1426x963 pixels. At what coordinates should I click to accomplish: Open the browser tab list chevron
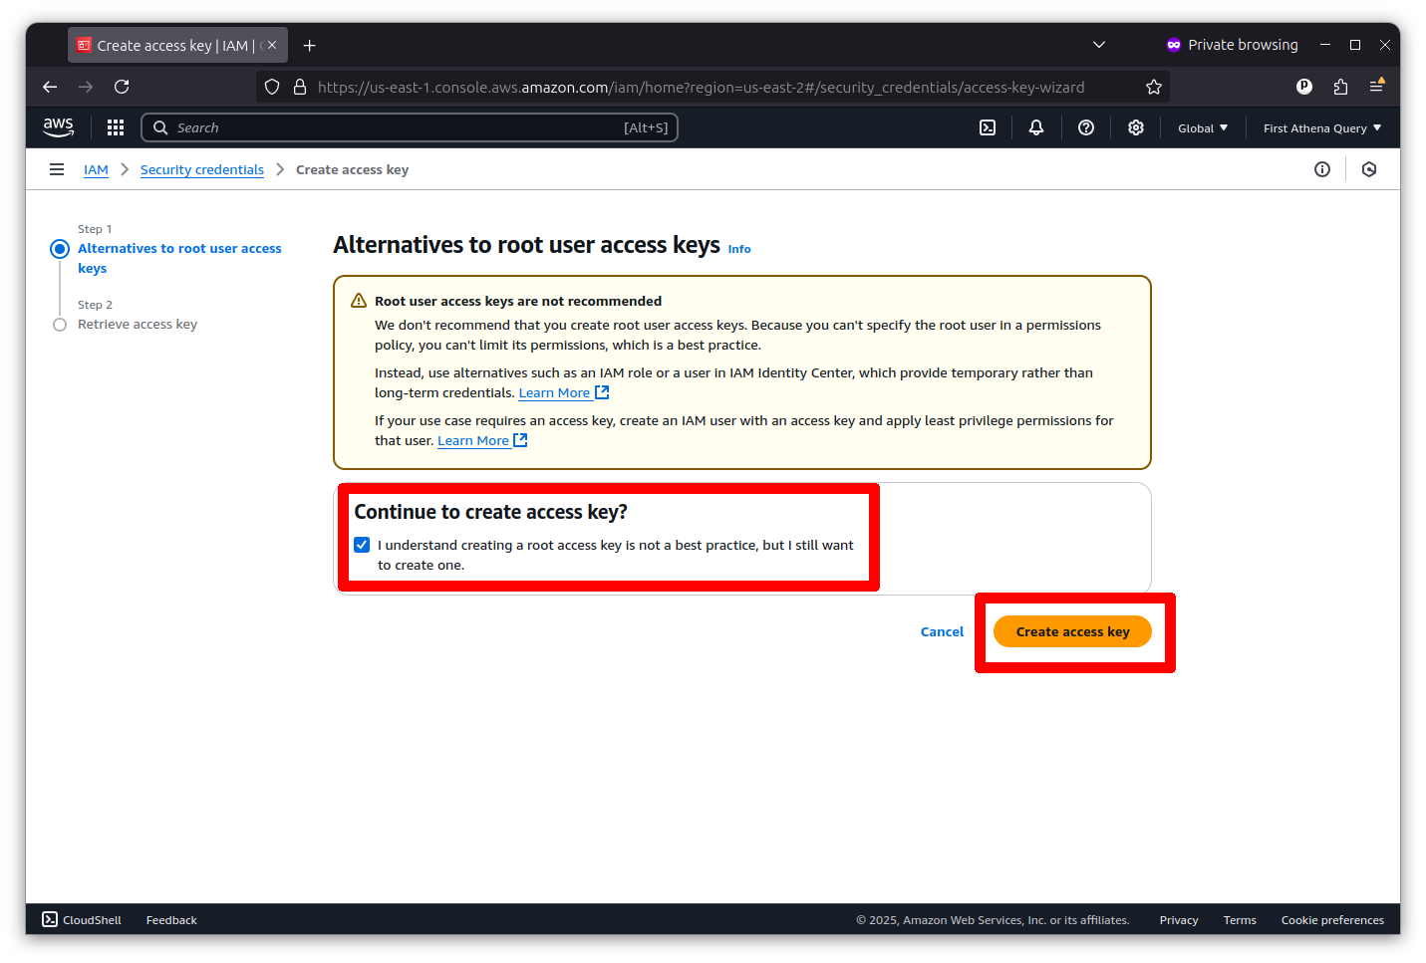click(x=1099, y=45)
